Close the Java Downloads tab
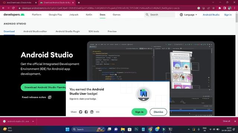This screenshot has width=238, height=133. tap(36, 3)
